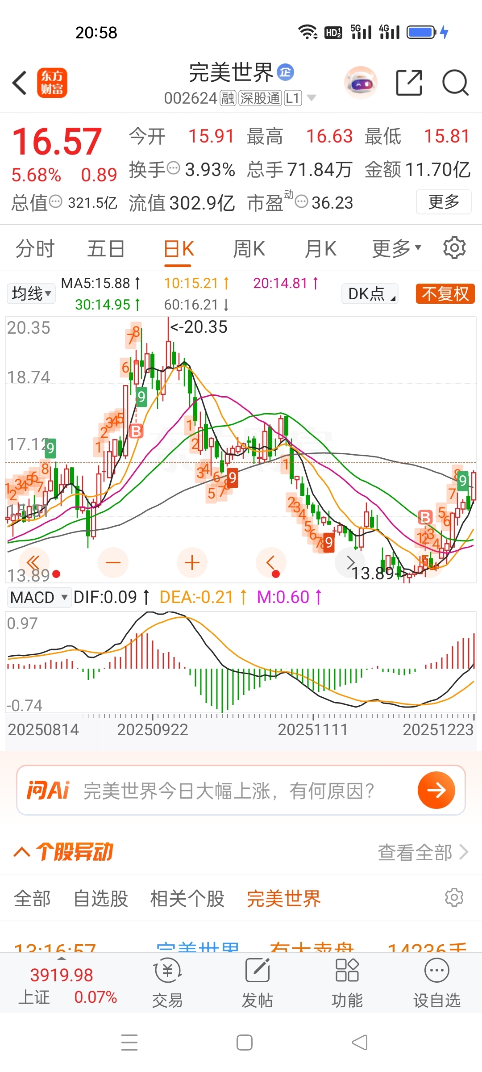
Task: Switch to the 周K tab
Action: (249, 249)
